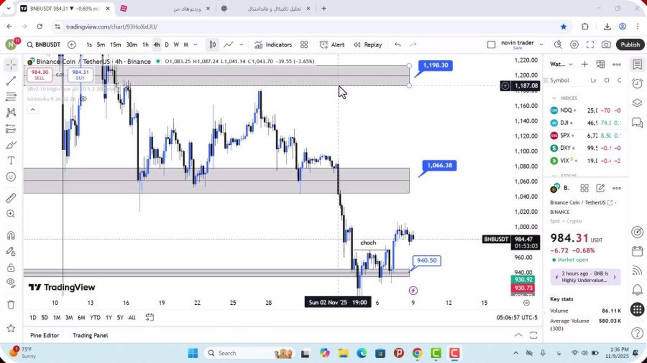The image size is (647, 363).
Task: Open candlestick chart type selector
Action: pos(213,45)
